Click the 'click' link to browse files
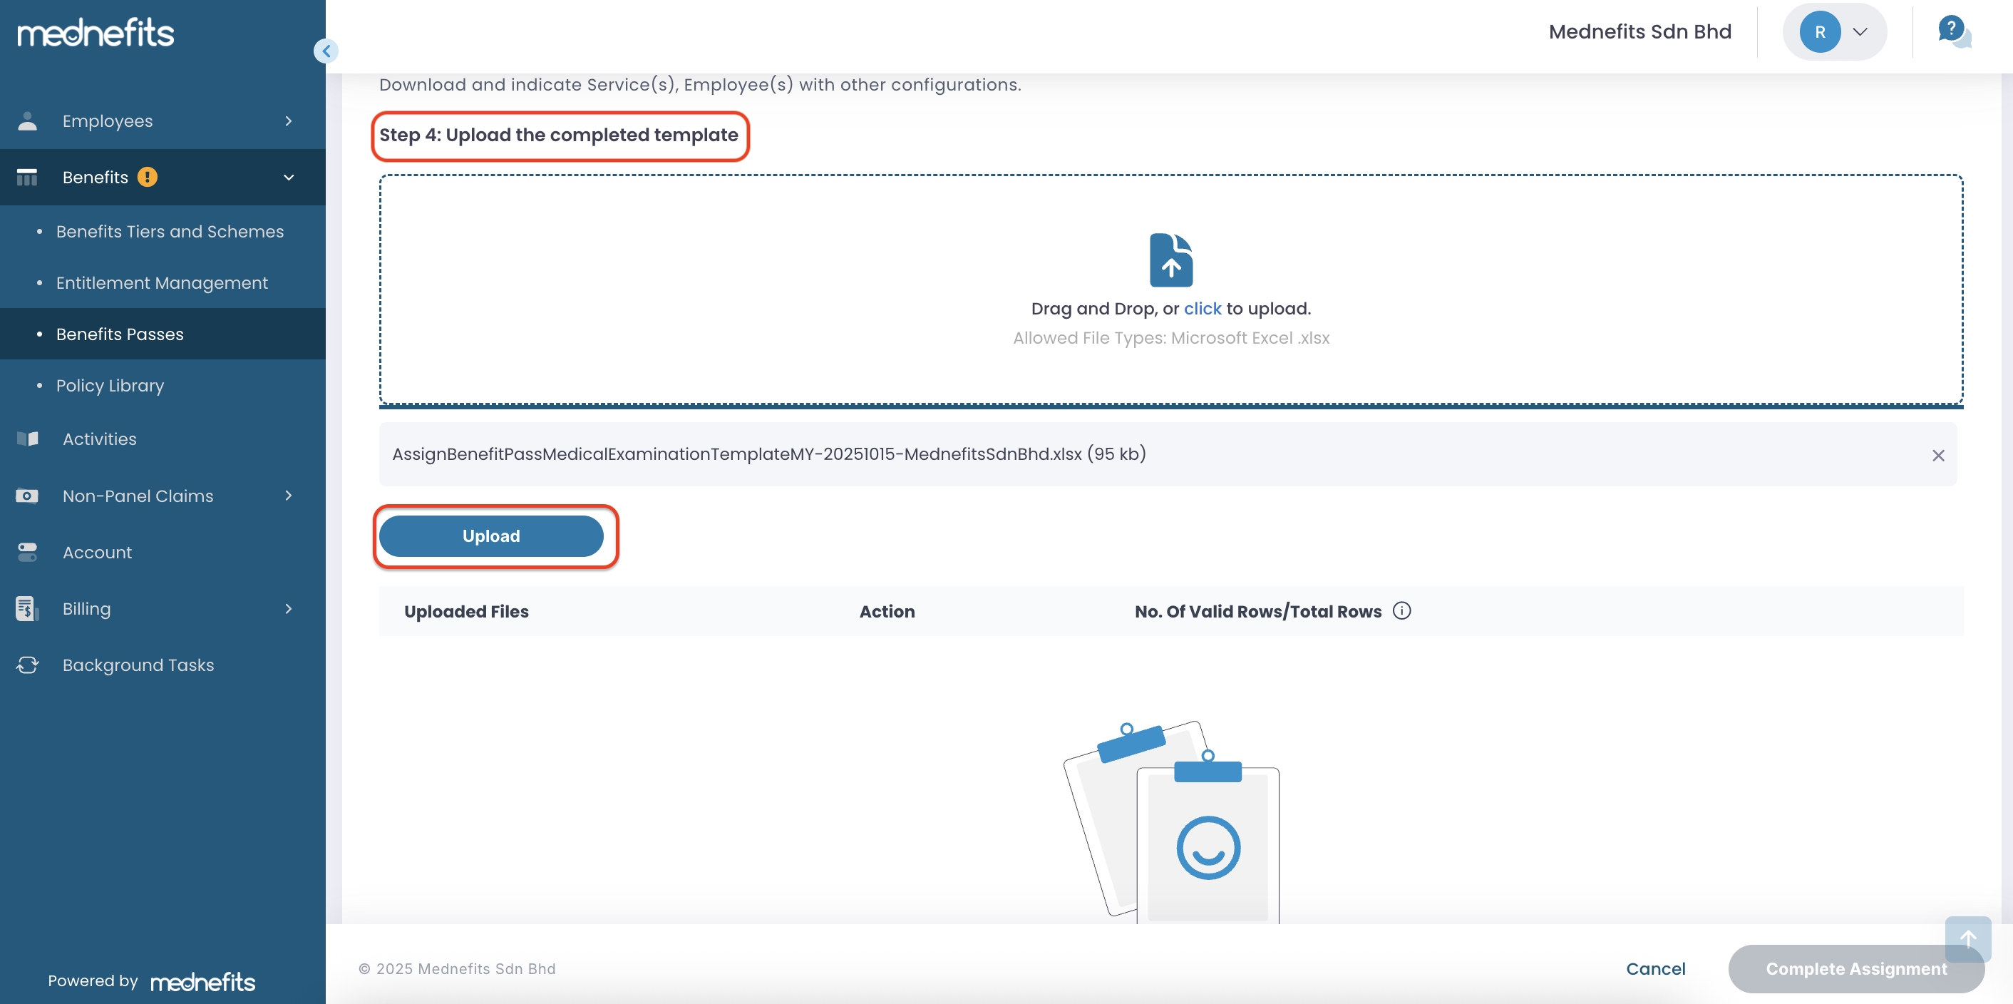Image resolution: width=2013 pixels, height=1004 pixels. 1202,309
